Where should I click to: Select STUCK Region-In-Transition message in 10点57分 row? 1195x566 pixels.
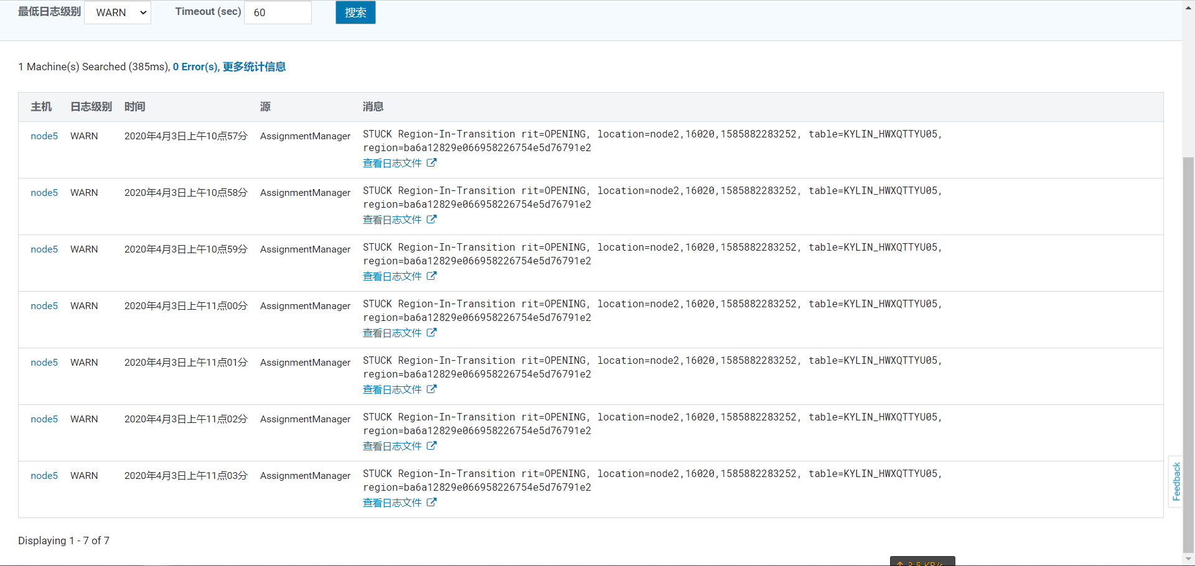652,141
